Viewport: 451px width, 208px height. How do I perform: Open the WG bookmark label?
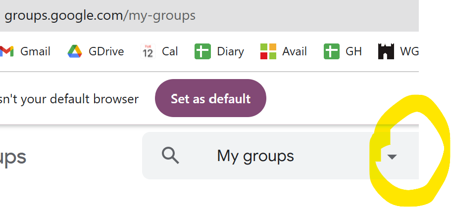(408, 51)
